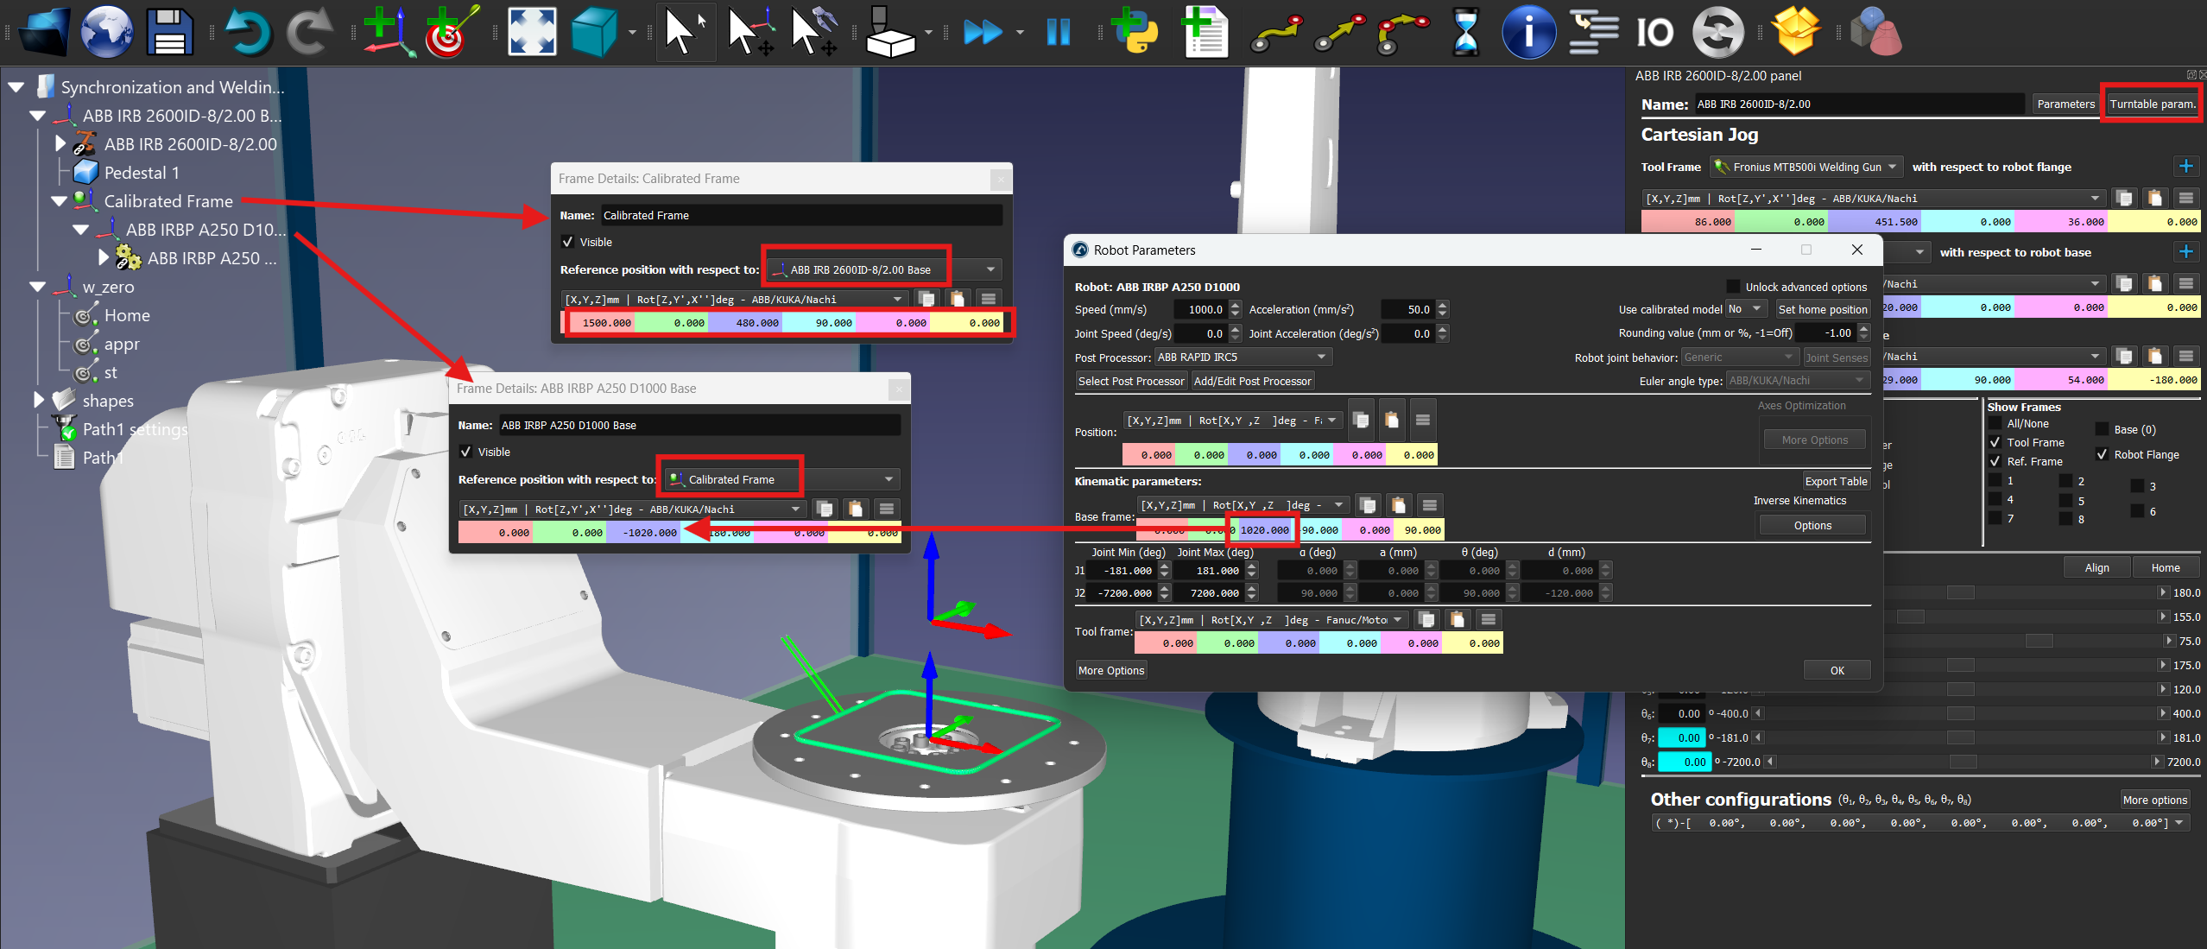The height and width of the screenshot is (949, 2207).
Task: Click the Save station floppy disk icon
Action: tap(169, 33)
